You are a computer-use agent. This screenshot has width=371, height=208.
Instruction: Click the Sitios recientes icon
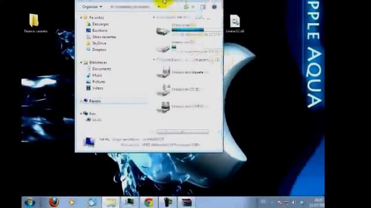(89, 37)
